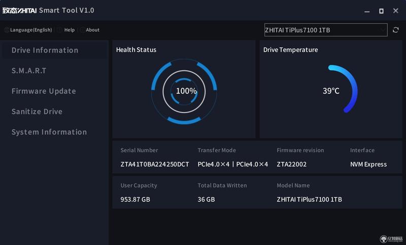
Task: Click the User Capacity label
Action: coord(139,185)
